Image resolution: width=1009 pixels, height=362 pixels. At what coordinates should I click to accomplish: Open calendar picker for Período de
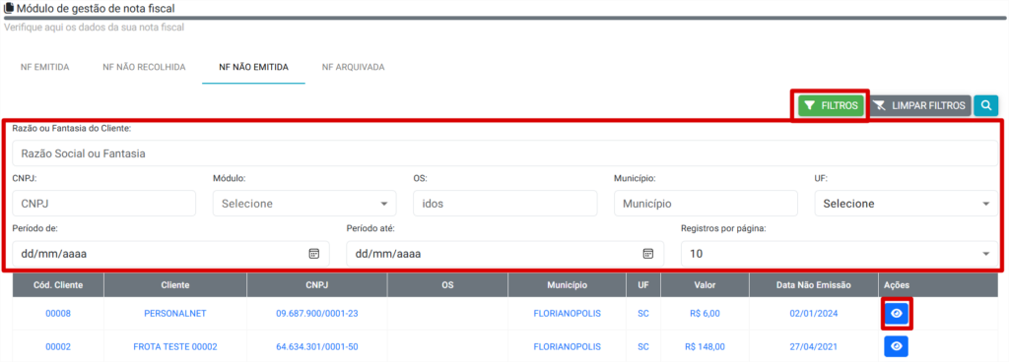tap(313, 254)
